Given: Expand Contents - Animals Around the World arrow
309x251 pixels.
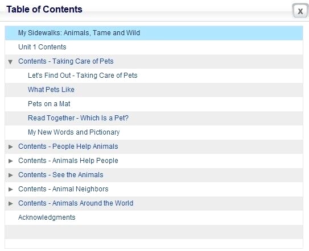Looking at the screenshot, I should point(11,203).
